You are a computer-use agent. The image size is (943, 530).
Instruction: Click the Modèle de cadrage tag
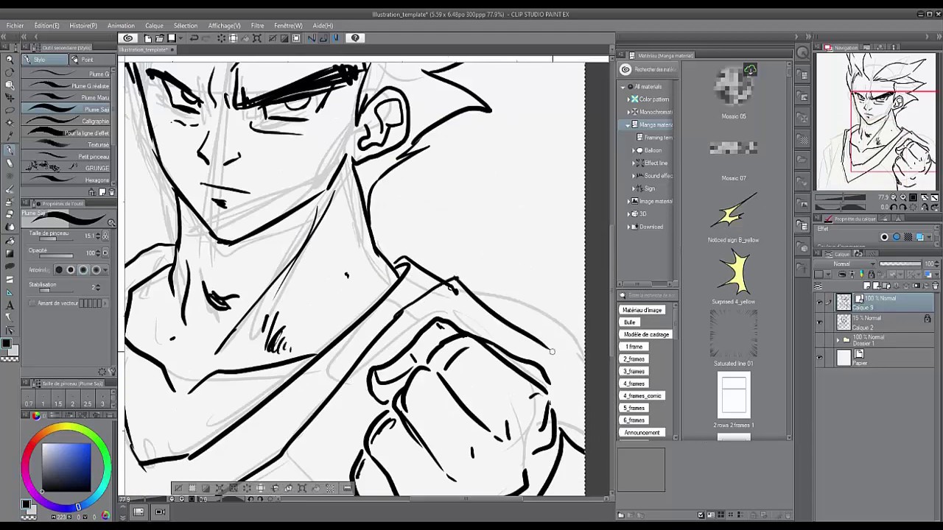coord(646,334)
